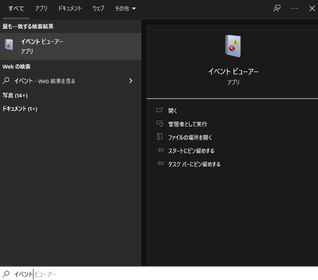Click the open icon next to 開く

[159, 110]
